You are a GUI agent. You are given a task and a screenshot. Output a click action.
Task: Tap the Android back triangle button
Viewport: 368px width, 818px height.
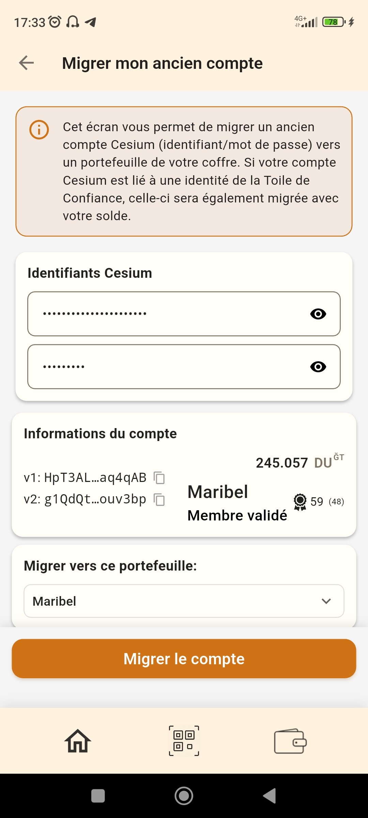(x=270, y=796)
